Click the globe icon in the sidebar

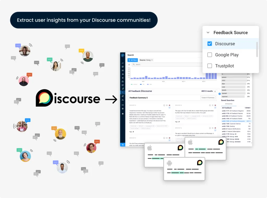click(123, 109)
